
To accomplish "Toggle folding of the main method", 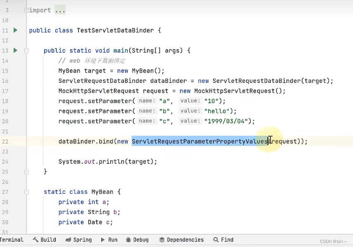I will point(26,50).
